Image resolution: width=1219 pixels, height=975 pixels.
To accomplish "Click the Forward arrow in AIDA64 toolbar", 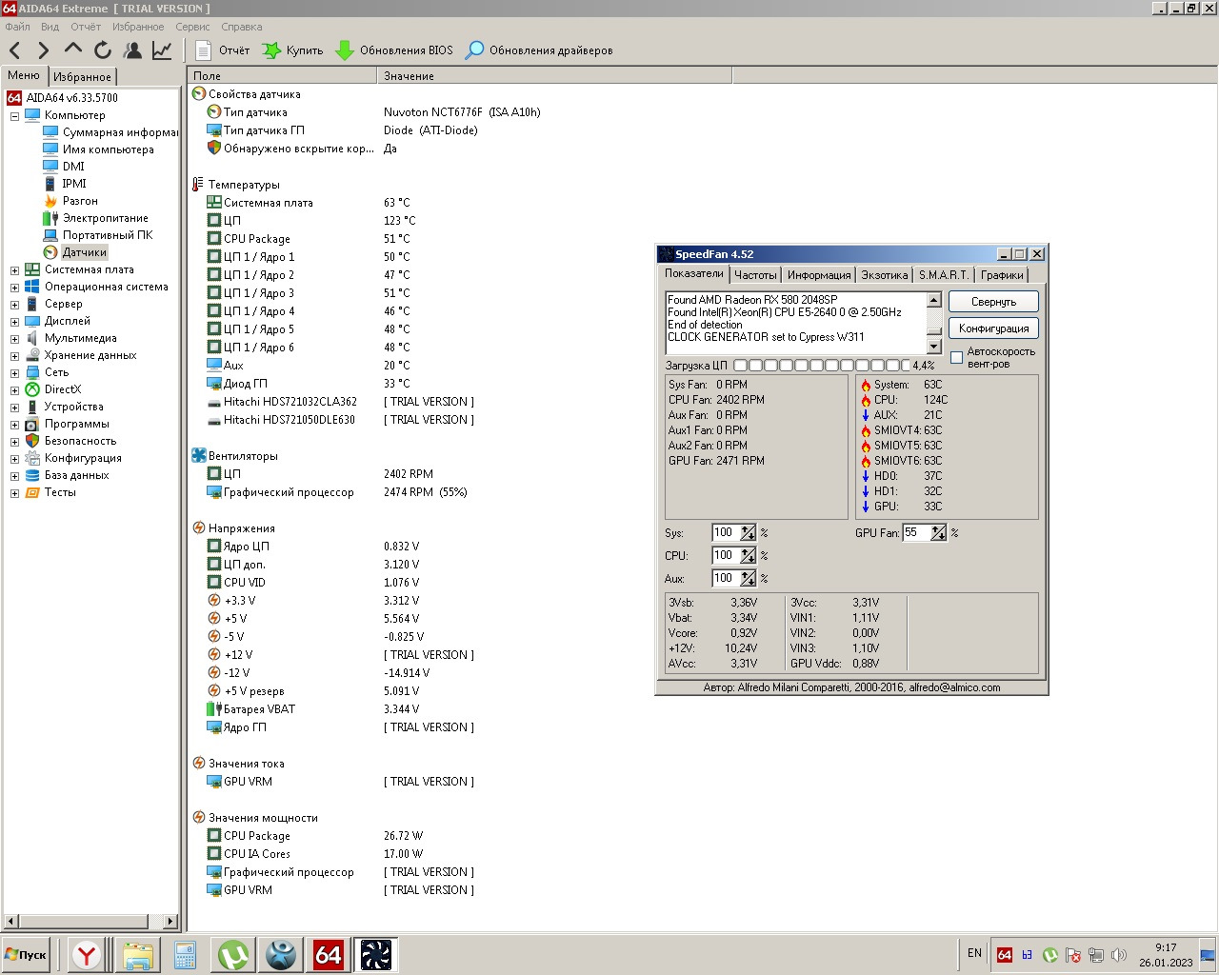I will [x=44, y=50].
